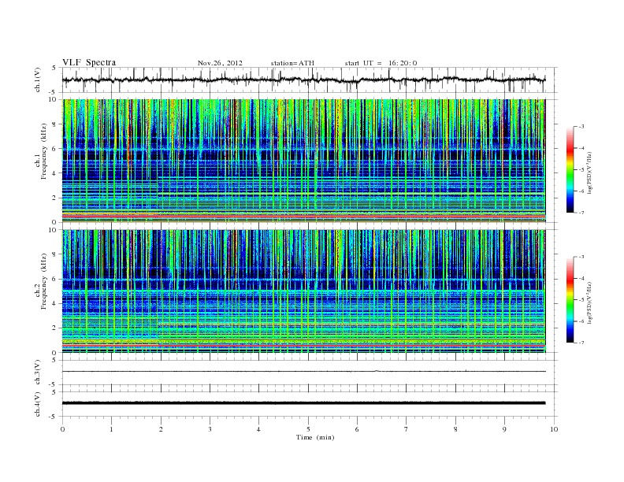This screenshot has height=482, width=624.
Task: Click the 'ch.4(V)' axis label
Action: click(38, 404)
